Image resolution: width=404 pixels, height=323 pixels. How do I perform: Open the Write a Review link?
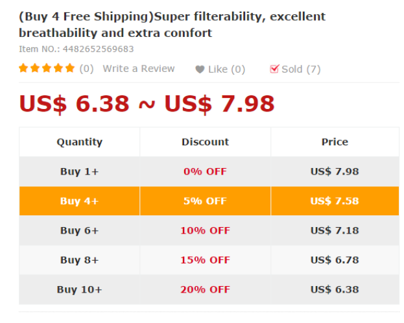139,69
